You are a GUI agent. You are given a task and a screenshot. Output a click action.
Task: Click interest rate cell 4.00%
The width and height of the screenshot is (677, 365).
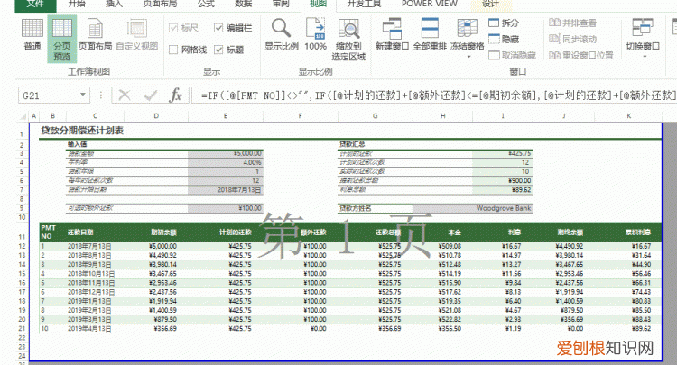(x=225, y=162)
